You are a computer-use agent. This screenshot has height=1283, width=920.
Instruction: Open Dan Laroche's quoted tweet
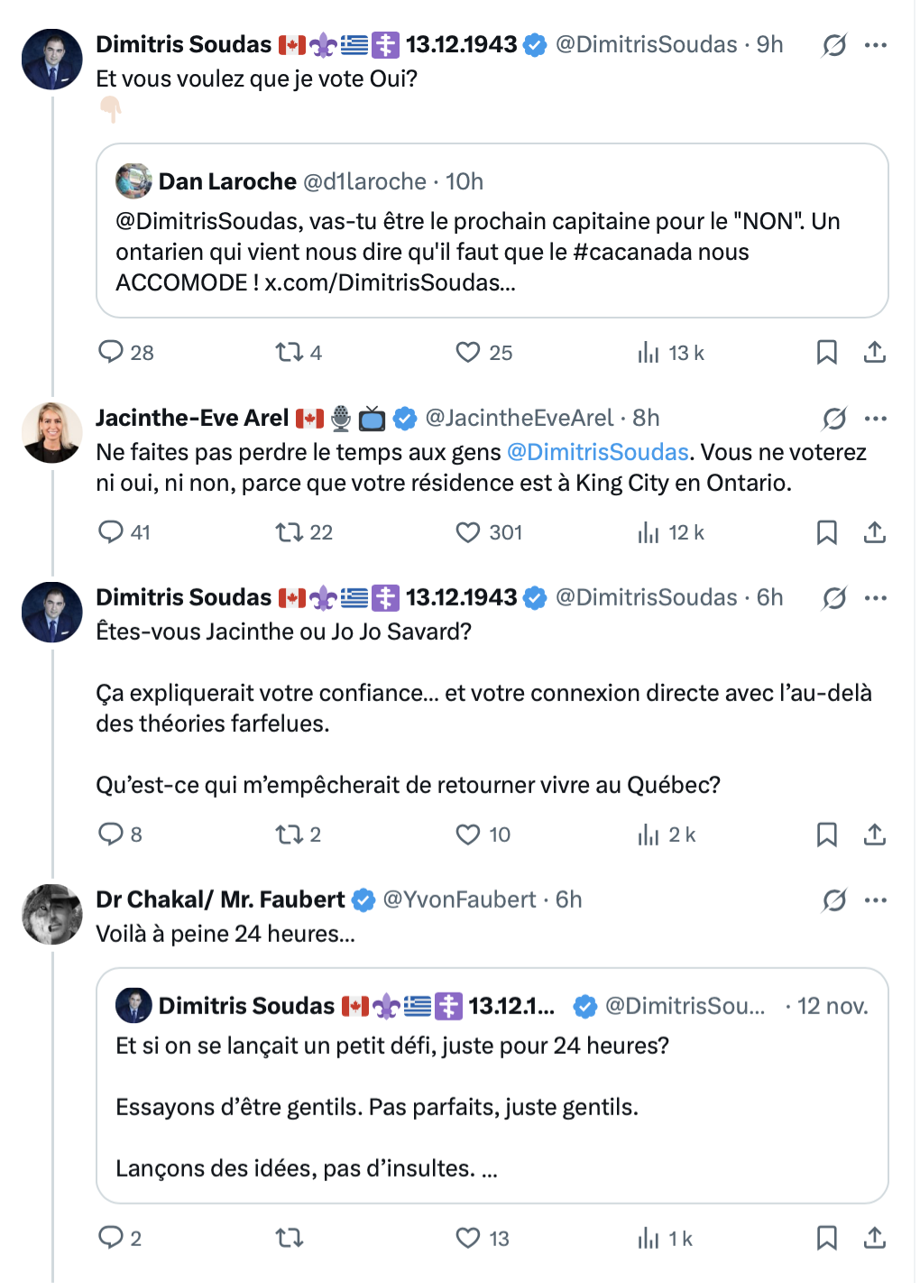tap(492, 252)
